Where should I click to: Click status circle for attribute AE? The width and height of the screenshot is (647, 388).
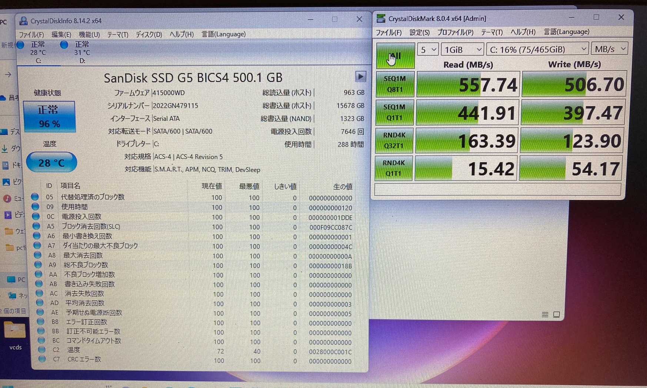(x=40, y=312)
